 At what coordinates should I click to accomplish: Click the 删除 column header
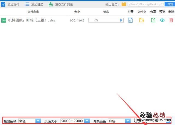coord(171,12)
